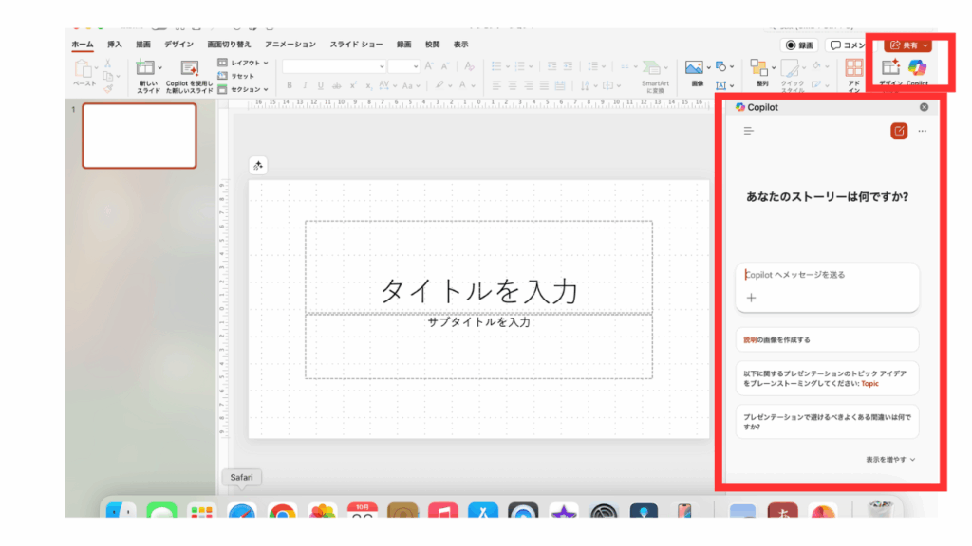The image size is (972, 546).
Task: Select slide 1 thumbnail in the slide panel
Action: [140, 136]
